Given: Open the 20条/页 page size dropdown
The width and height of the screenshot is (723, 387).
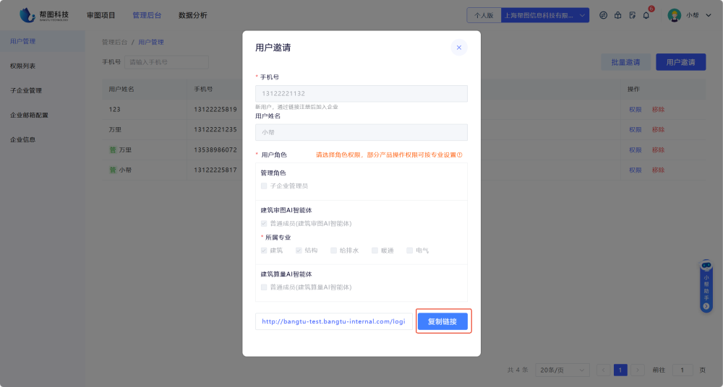Looking at the screenshot, I should pyautogui.click(x=562, y=370).
